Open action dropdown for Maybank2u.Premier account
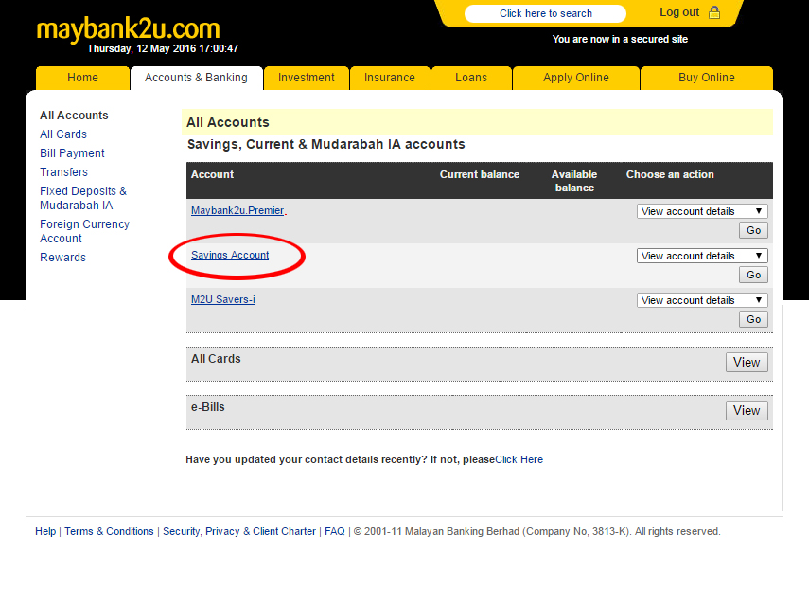The image size is (809, 590). tap(701, 211)
